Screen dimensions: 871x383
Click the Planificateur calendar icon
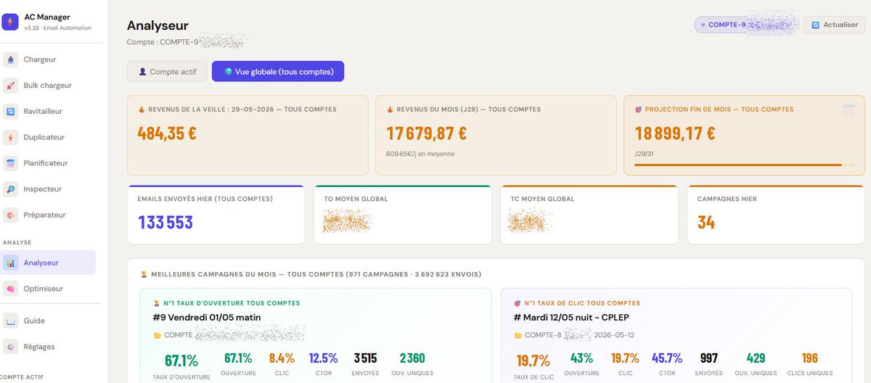(x=10, y=163)
